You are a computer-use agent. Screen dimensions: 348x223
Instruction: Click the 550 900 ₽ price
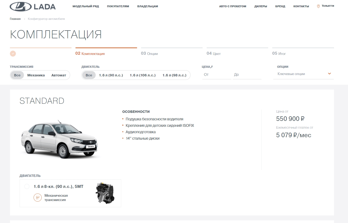290,119
